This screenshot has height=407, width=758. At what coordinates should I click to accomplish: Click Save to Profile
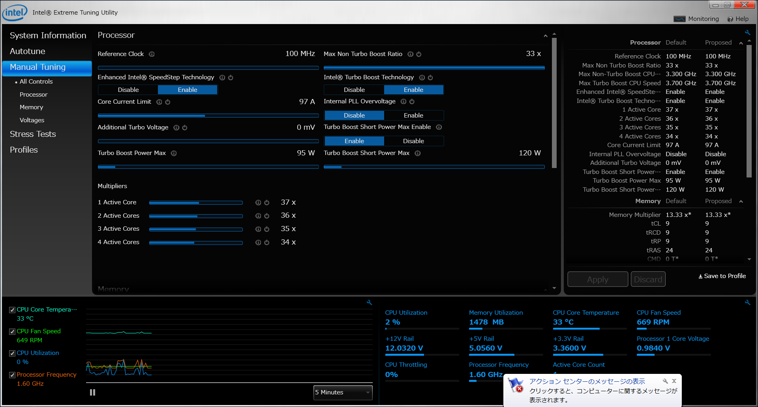pyautogui.click(x=722, y=276)
